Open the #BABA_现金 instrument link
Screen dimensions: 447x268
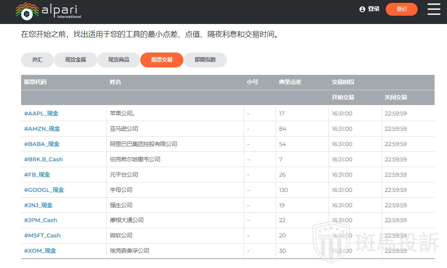click(42, 144)
